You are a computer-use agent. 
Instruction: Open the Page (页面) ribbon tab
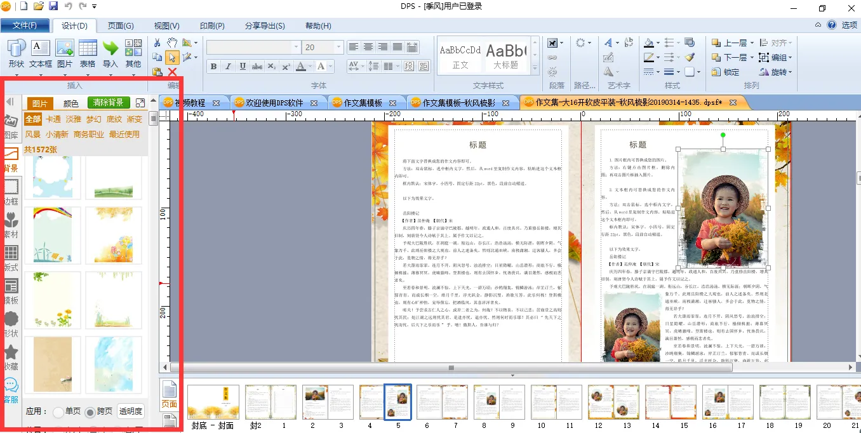(x=121, y=26)
